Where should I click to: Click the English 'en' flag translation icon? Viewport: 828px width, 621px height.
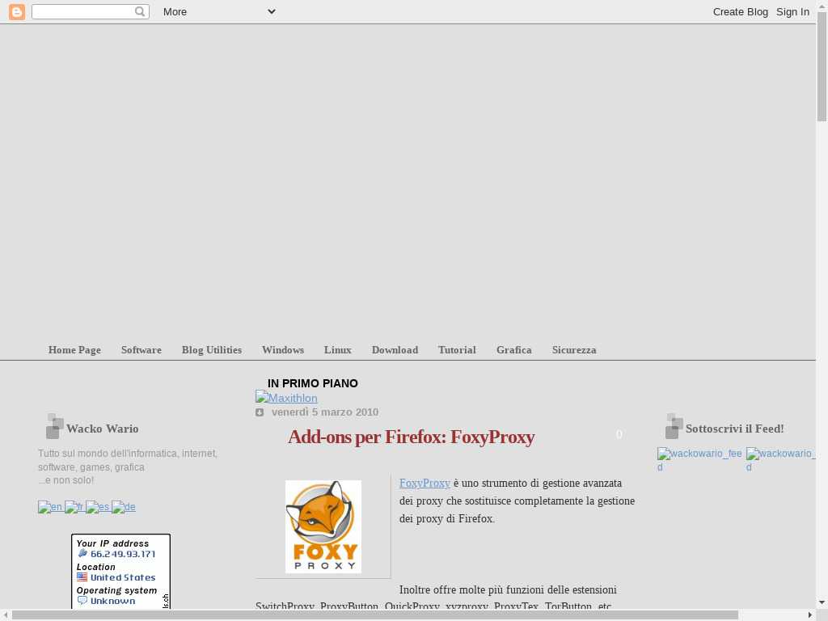click(50, 507)
